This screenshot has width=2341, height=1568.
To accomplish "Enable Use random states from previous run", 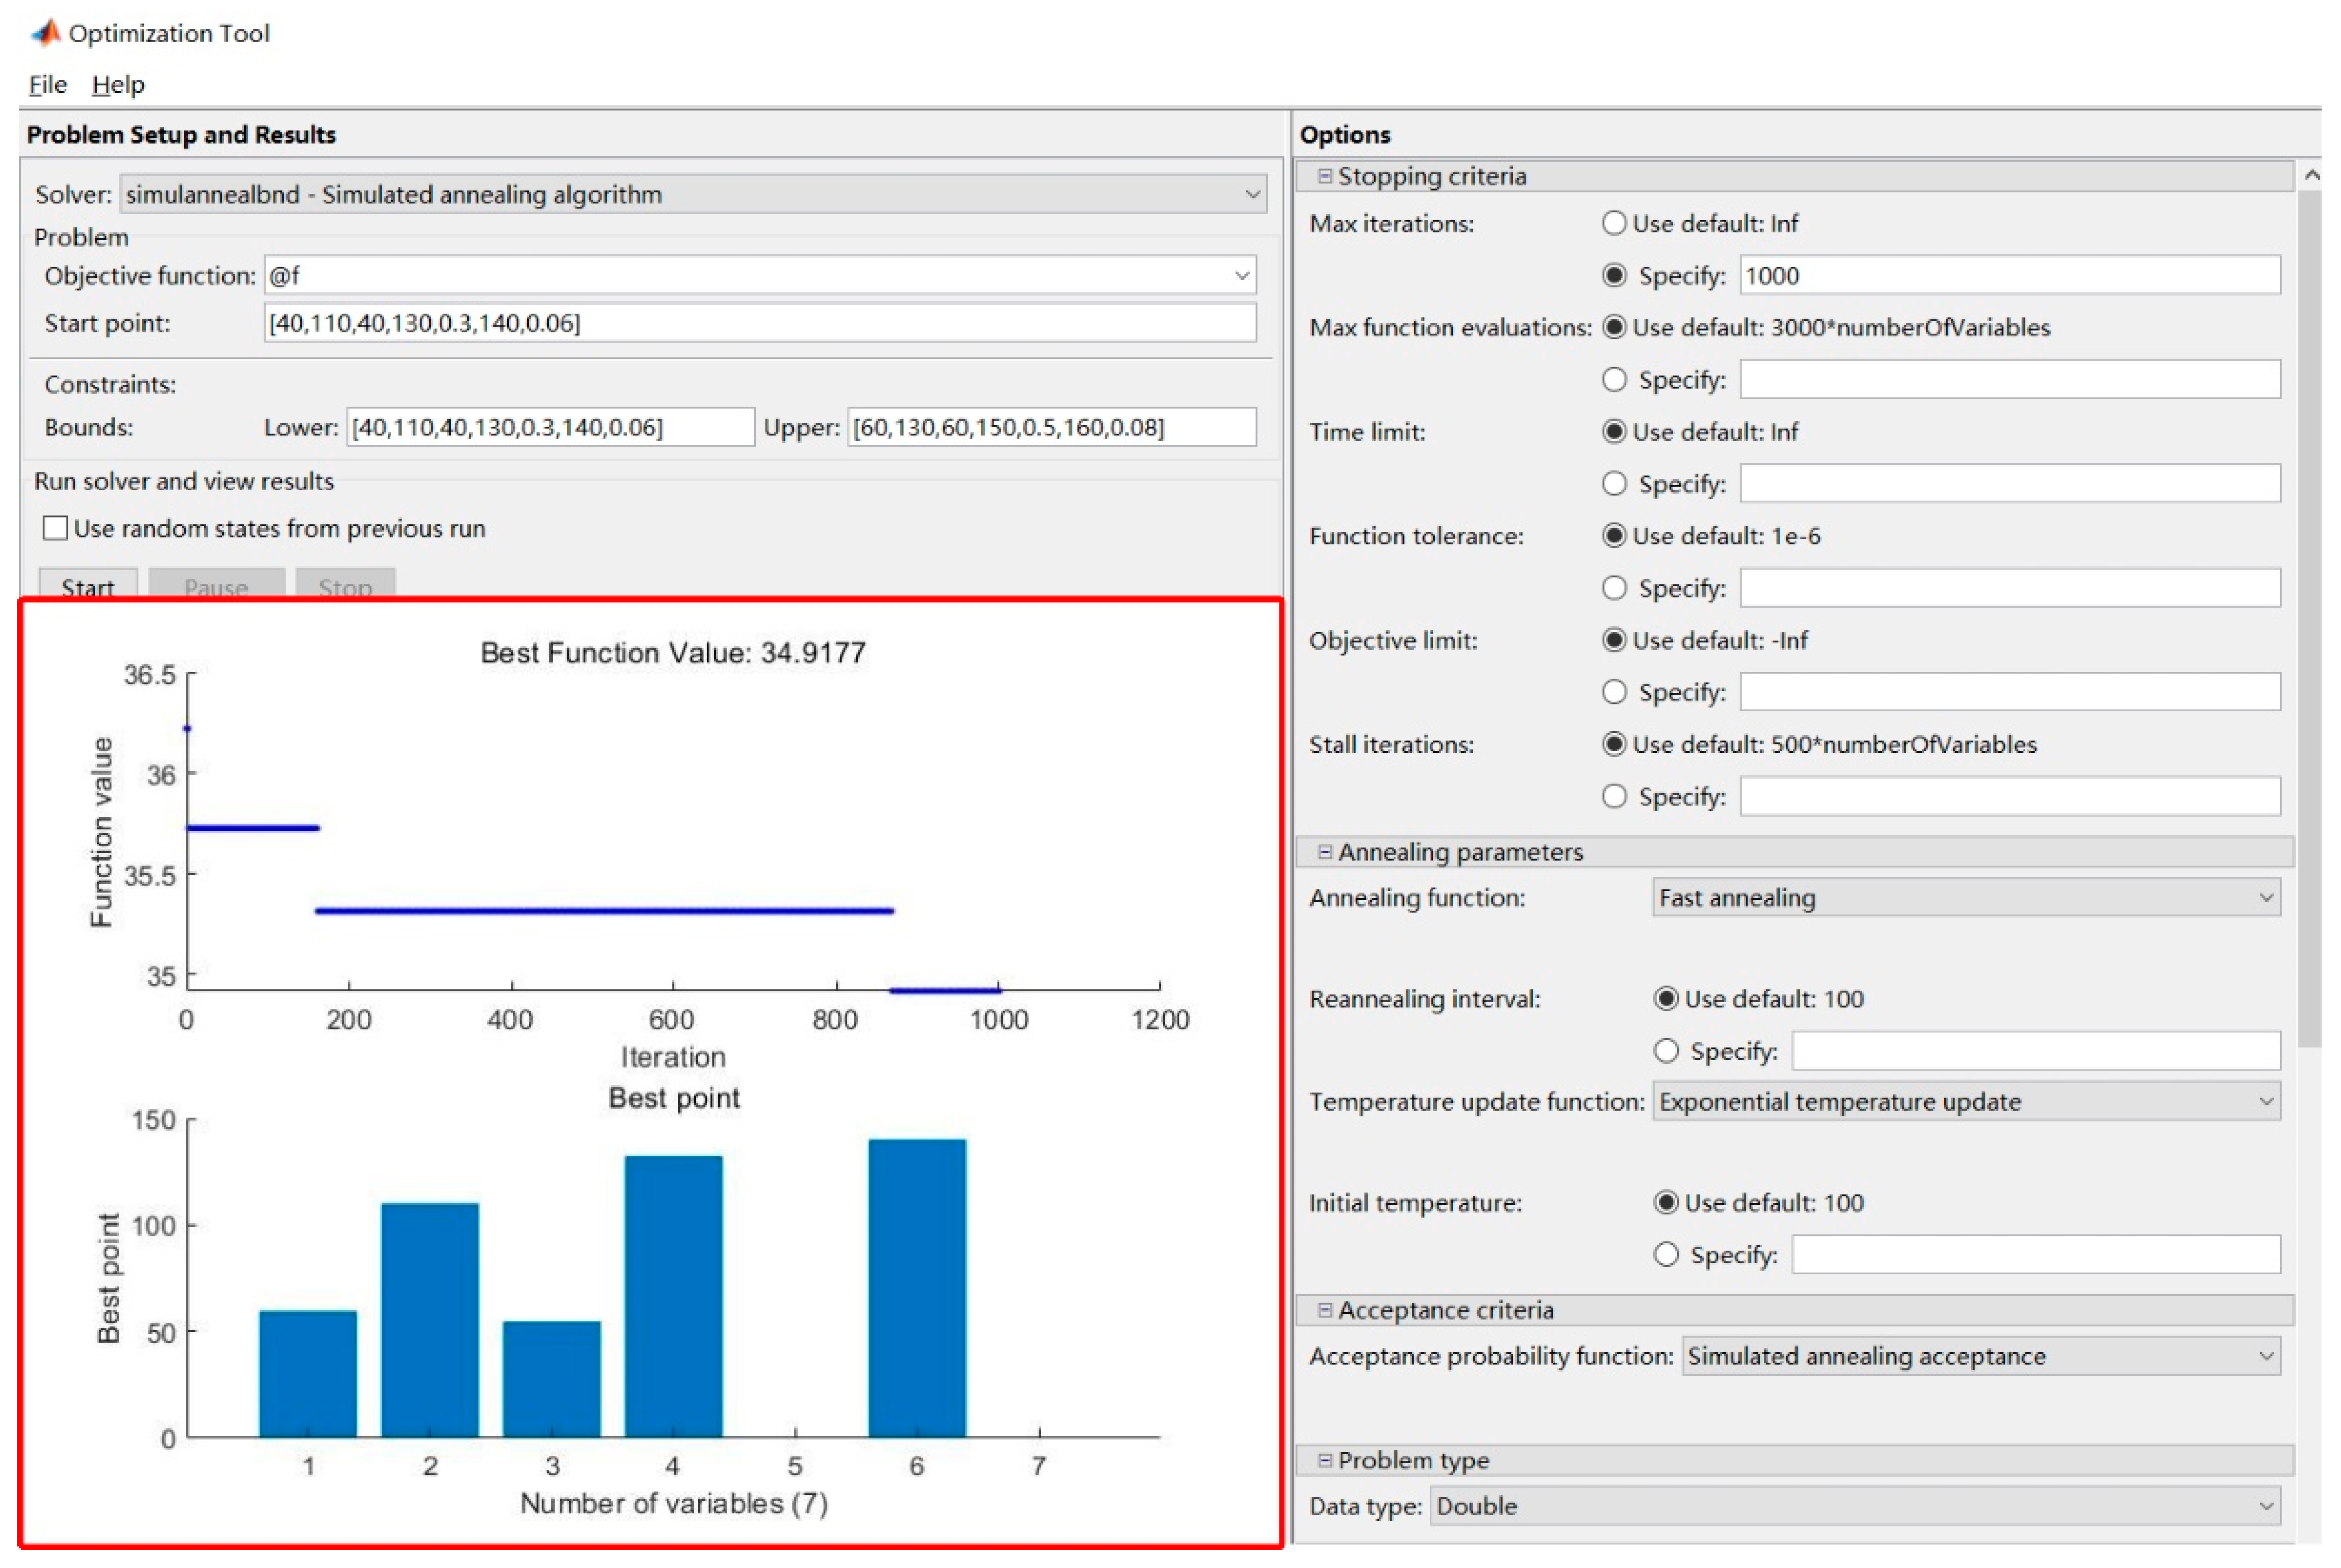I will click(56, 528).
